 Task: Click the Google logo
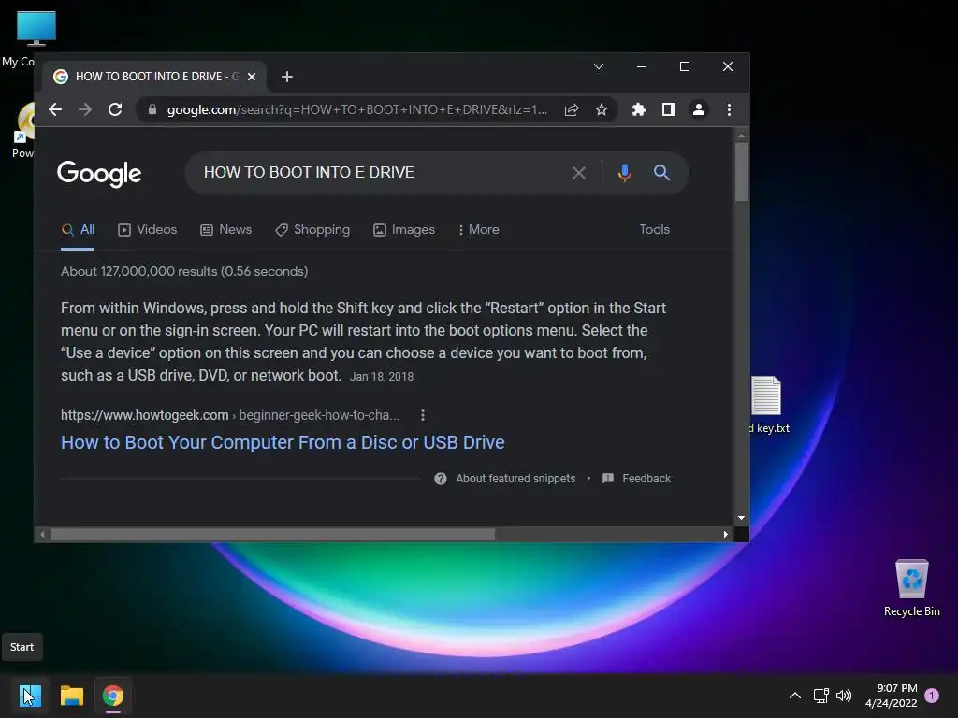pyautogui.click(x=99, y=174)
